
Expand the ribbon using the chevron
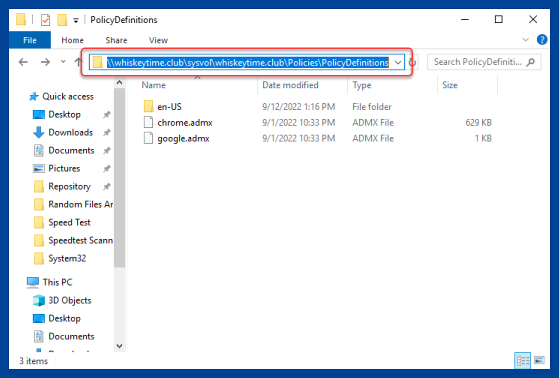point(525,39)
